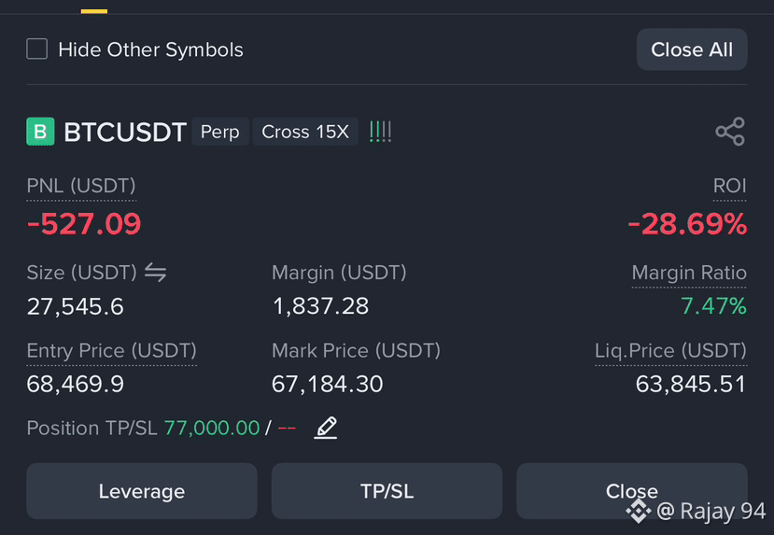Tap the Binance logo watermark
Screen dimensions: 774x535
(639, 511)
